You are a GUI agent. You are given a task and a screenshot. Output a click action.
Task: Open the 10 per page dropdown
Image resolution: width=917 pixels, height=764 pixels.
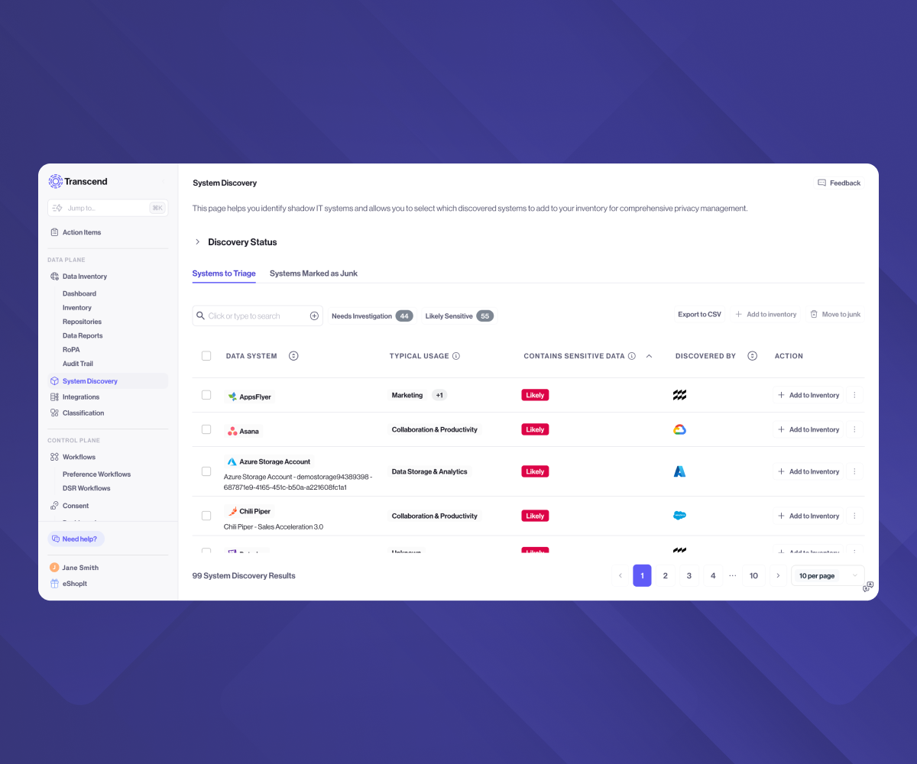(x=828, y=575)
